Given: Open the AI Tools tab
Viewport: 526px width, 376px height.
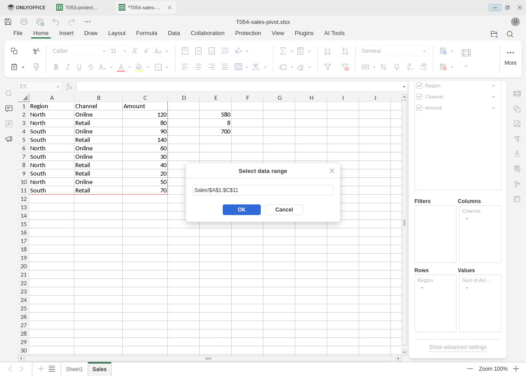Looking at the screenshot, I should (x=334, y=33).
